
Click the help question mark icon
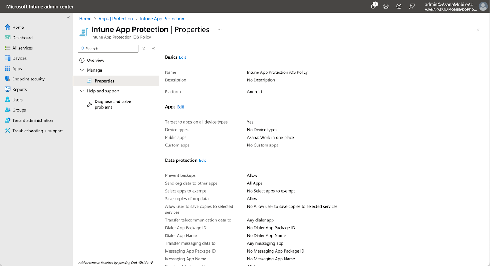point(399,6)
